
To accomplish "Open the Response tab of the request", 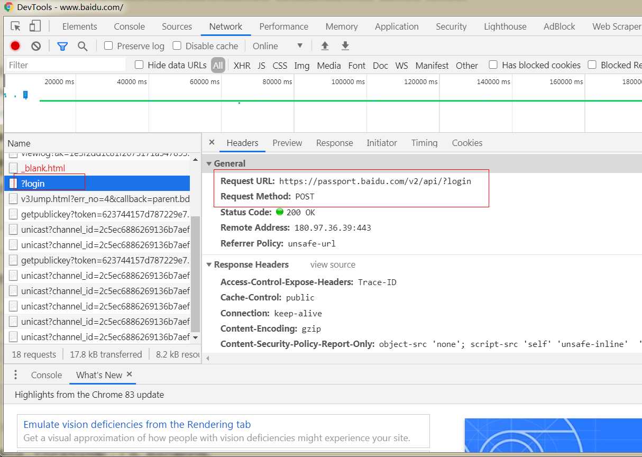I will 334,143.
